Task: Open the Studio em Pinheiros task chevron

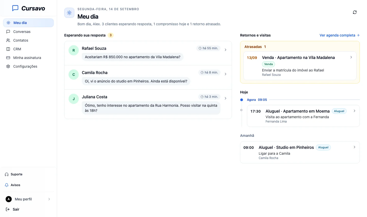Action: (x=355, y=147)
